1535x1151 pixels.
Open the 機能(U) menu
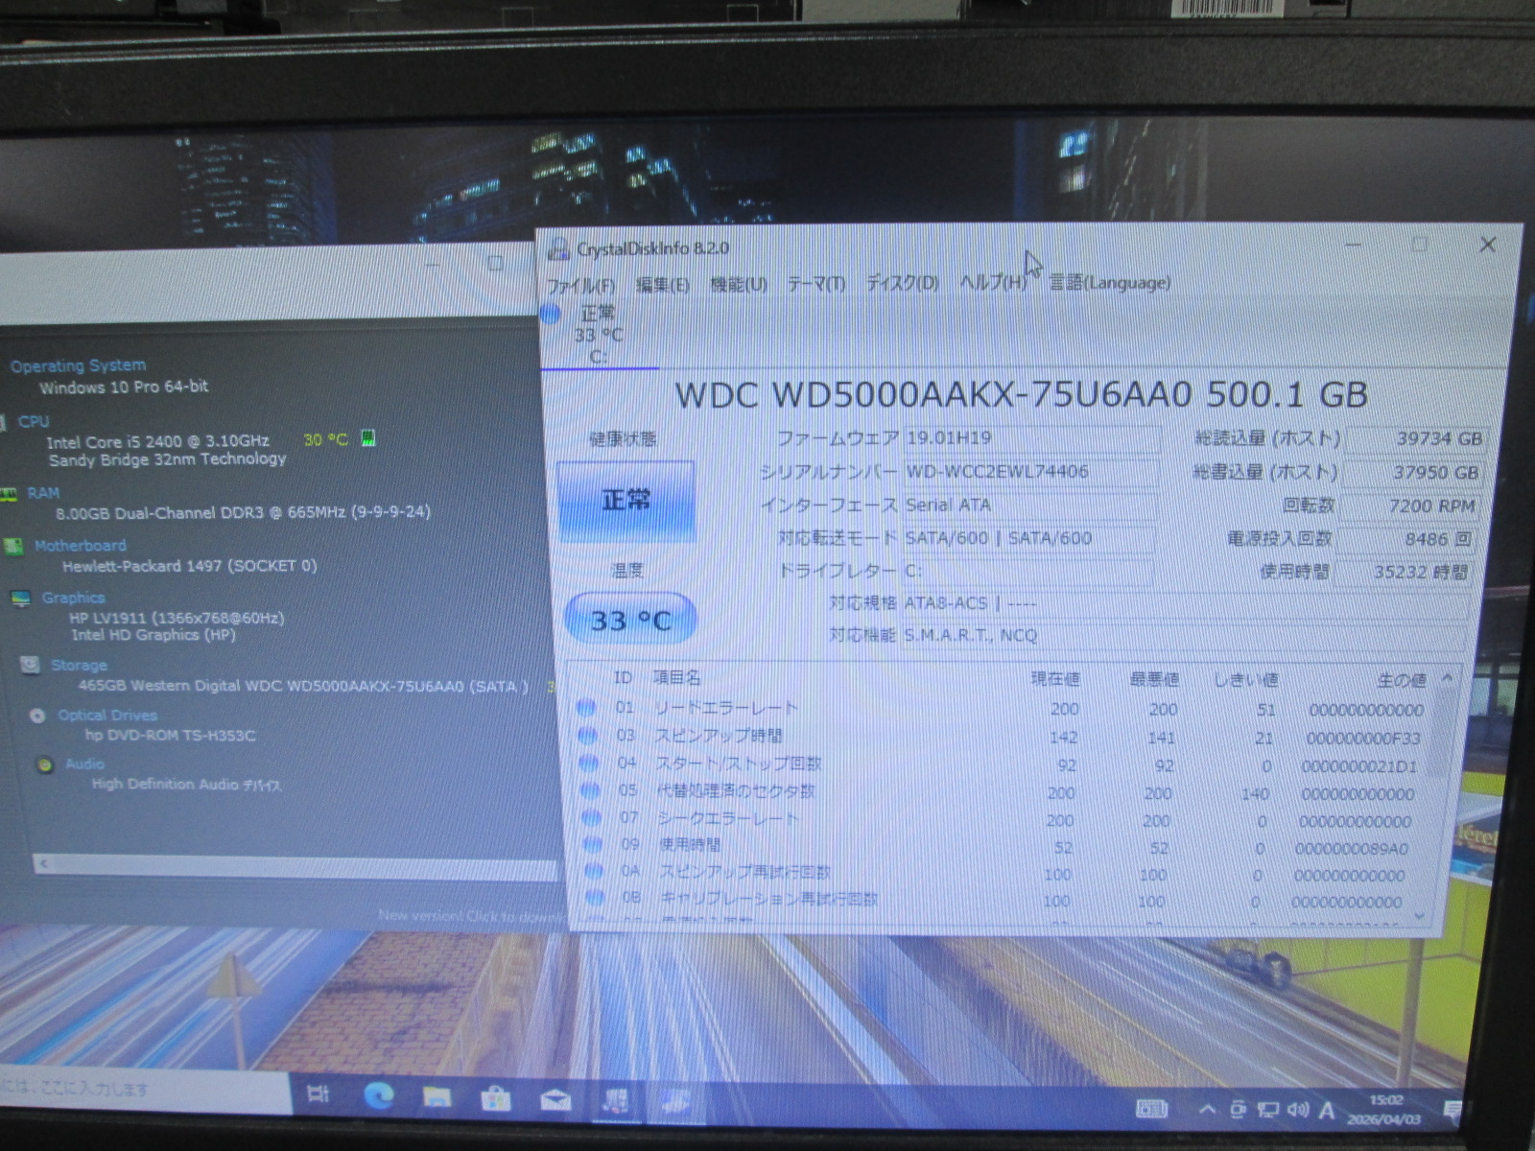738,285
